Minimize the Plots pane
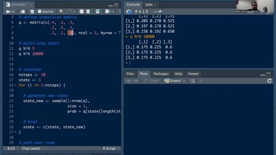The image size is (276, 155). (263, 75)
